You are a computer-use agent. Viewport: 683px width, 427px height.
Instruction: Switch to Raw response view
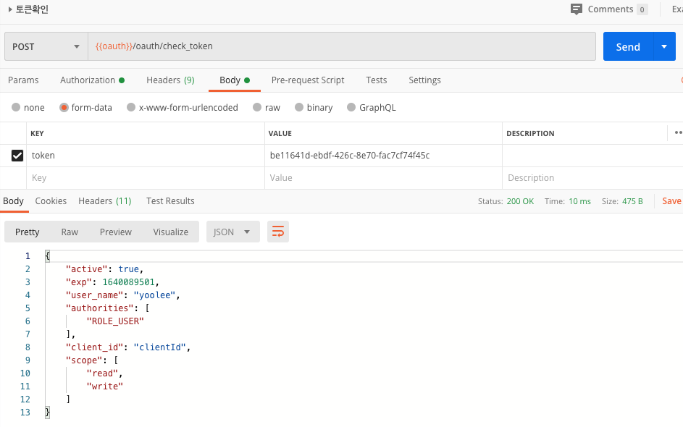[x=70, y=232]
